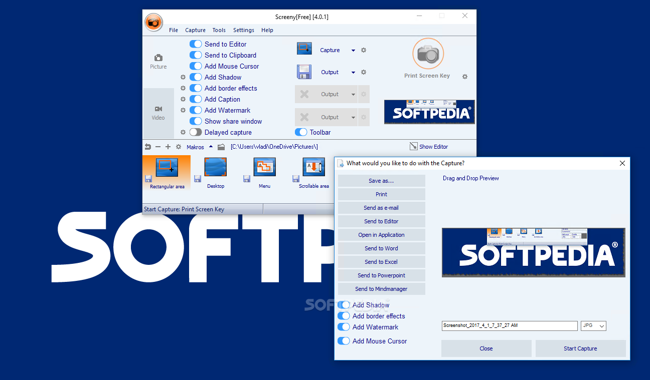This screenshot has width=650, height=380.
Task: Click the Send to Powerpoint button
Action: tap(381, 275)
